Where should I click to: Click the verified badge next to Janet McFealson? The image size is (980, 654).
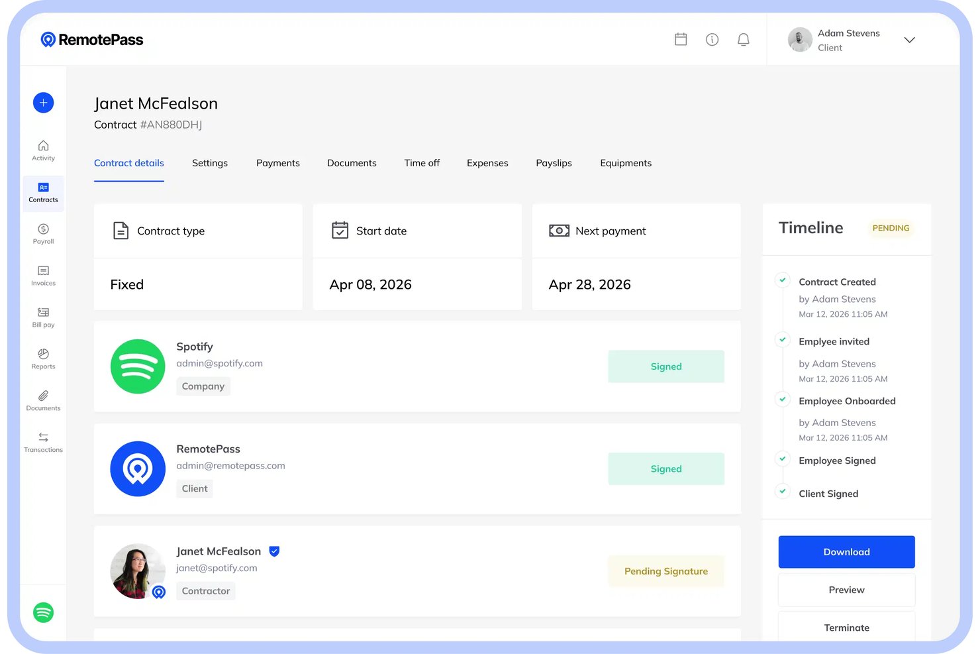click(x=274, y=551)
